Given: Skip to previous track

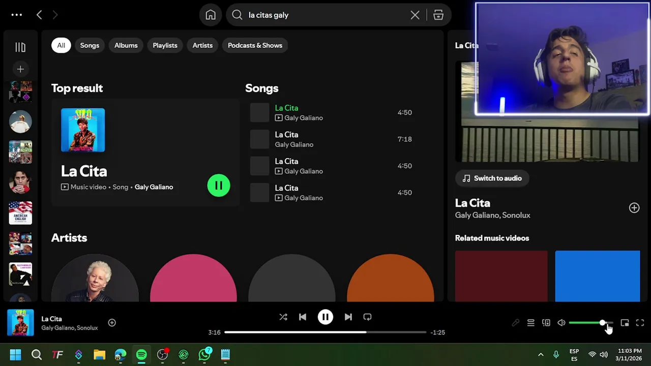Looking at the screenshot, I should coord(303,317).
